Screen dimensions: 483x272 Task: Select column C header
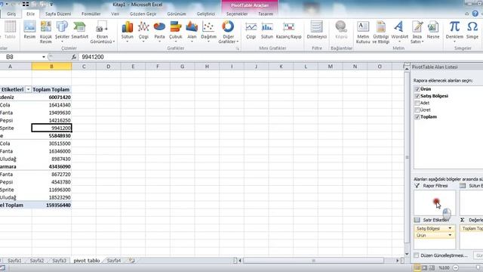coord(84,66)
